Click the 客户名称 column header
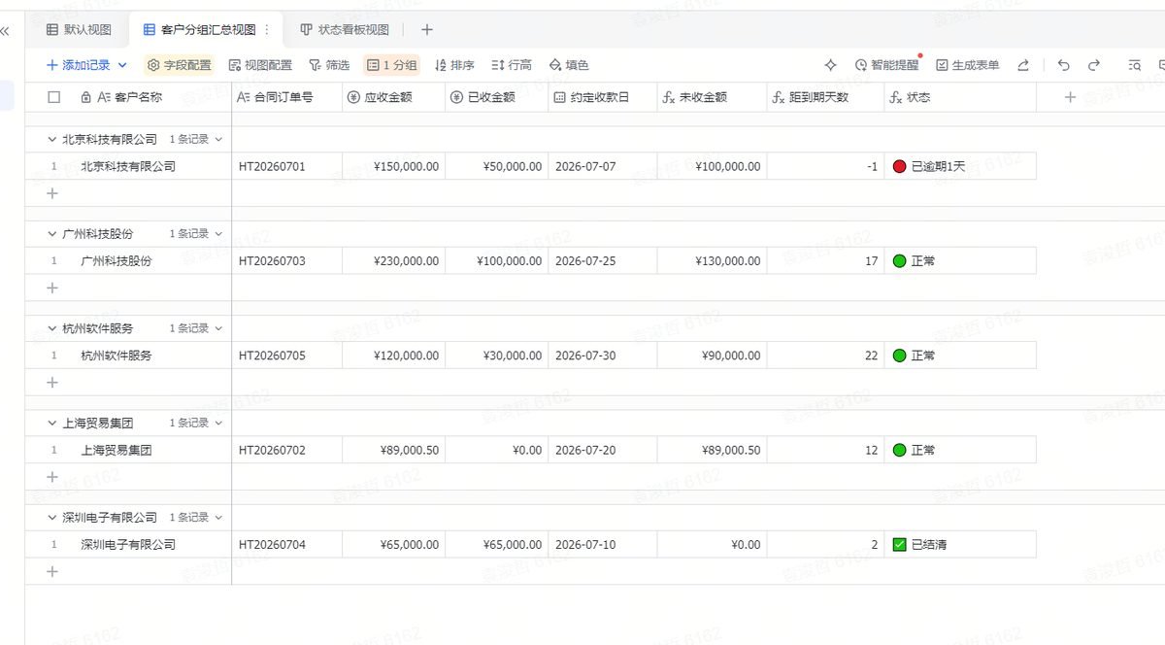Image resolution: width=1165 pixels, height=645 pixels. (x=136, y=97)
